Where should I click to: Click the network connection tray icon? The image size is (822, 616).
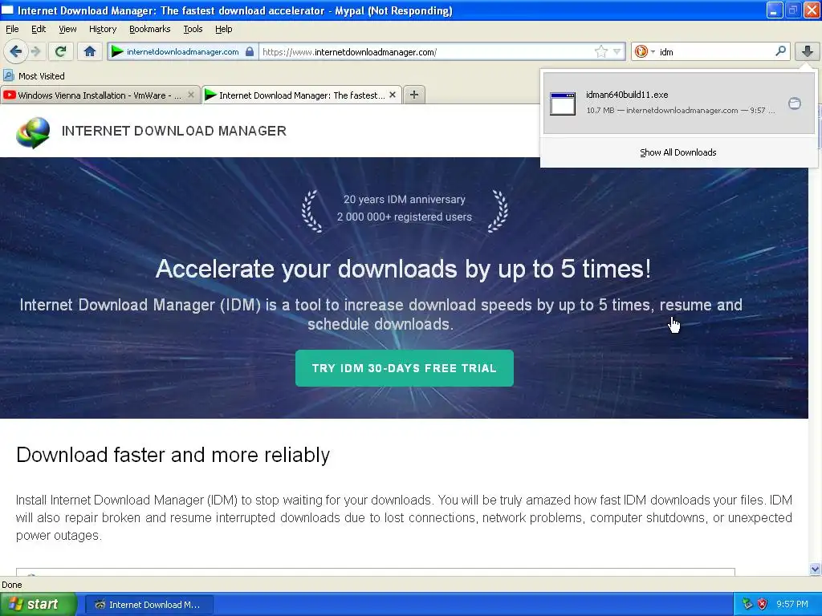[747, 605]
